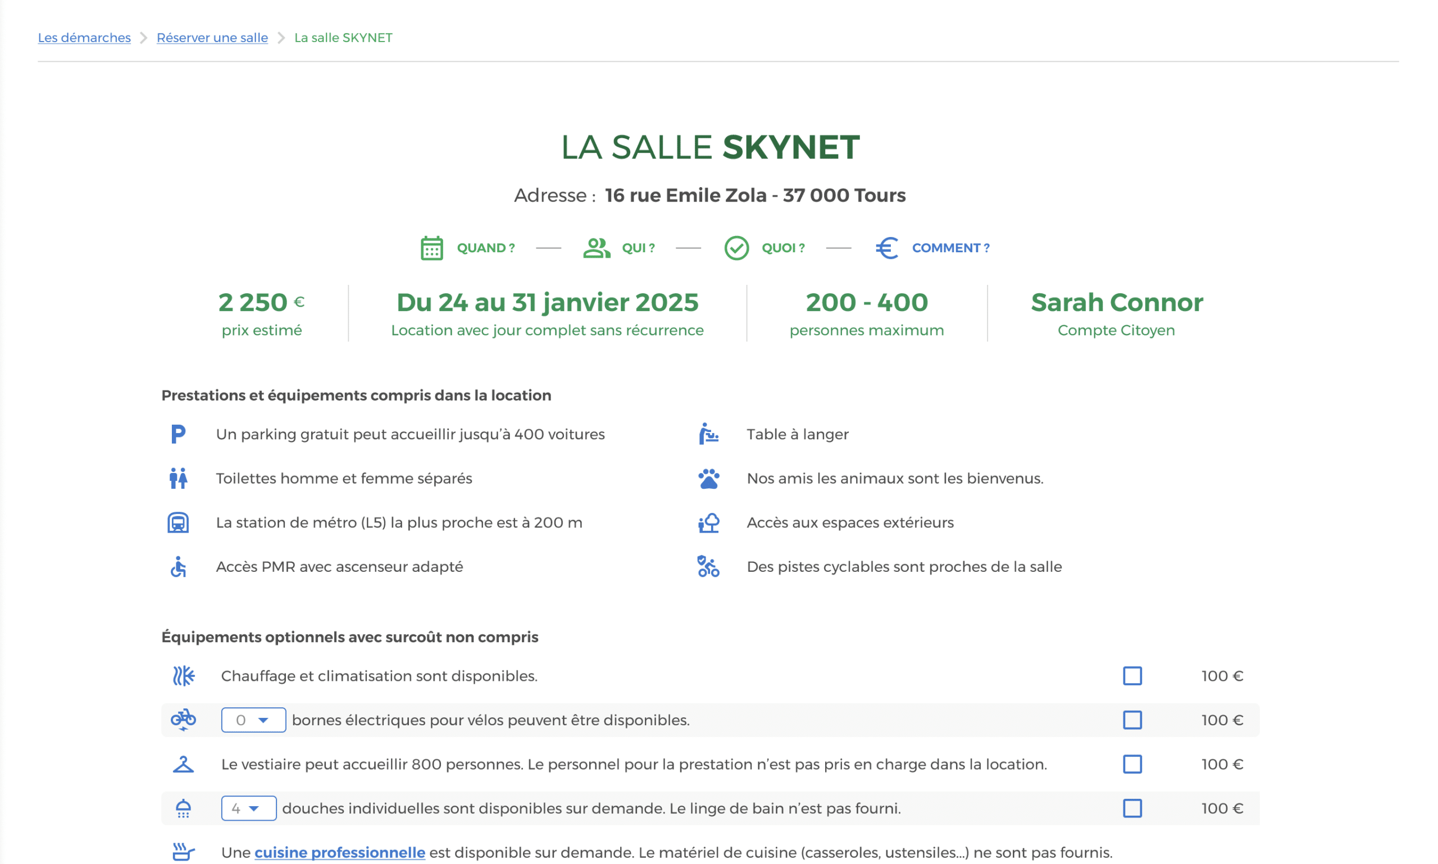Image resolution: width=1438 pixels, height=864 pixels.
Task: Switch to the COMMENT step
Action: [950, 248]
